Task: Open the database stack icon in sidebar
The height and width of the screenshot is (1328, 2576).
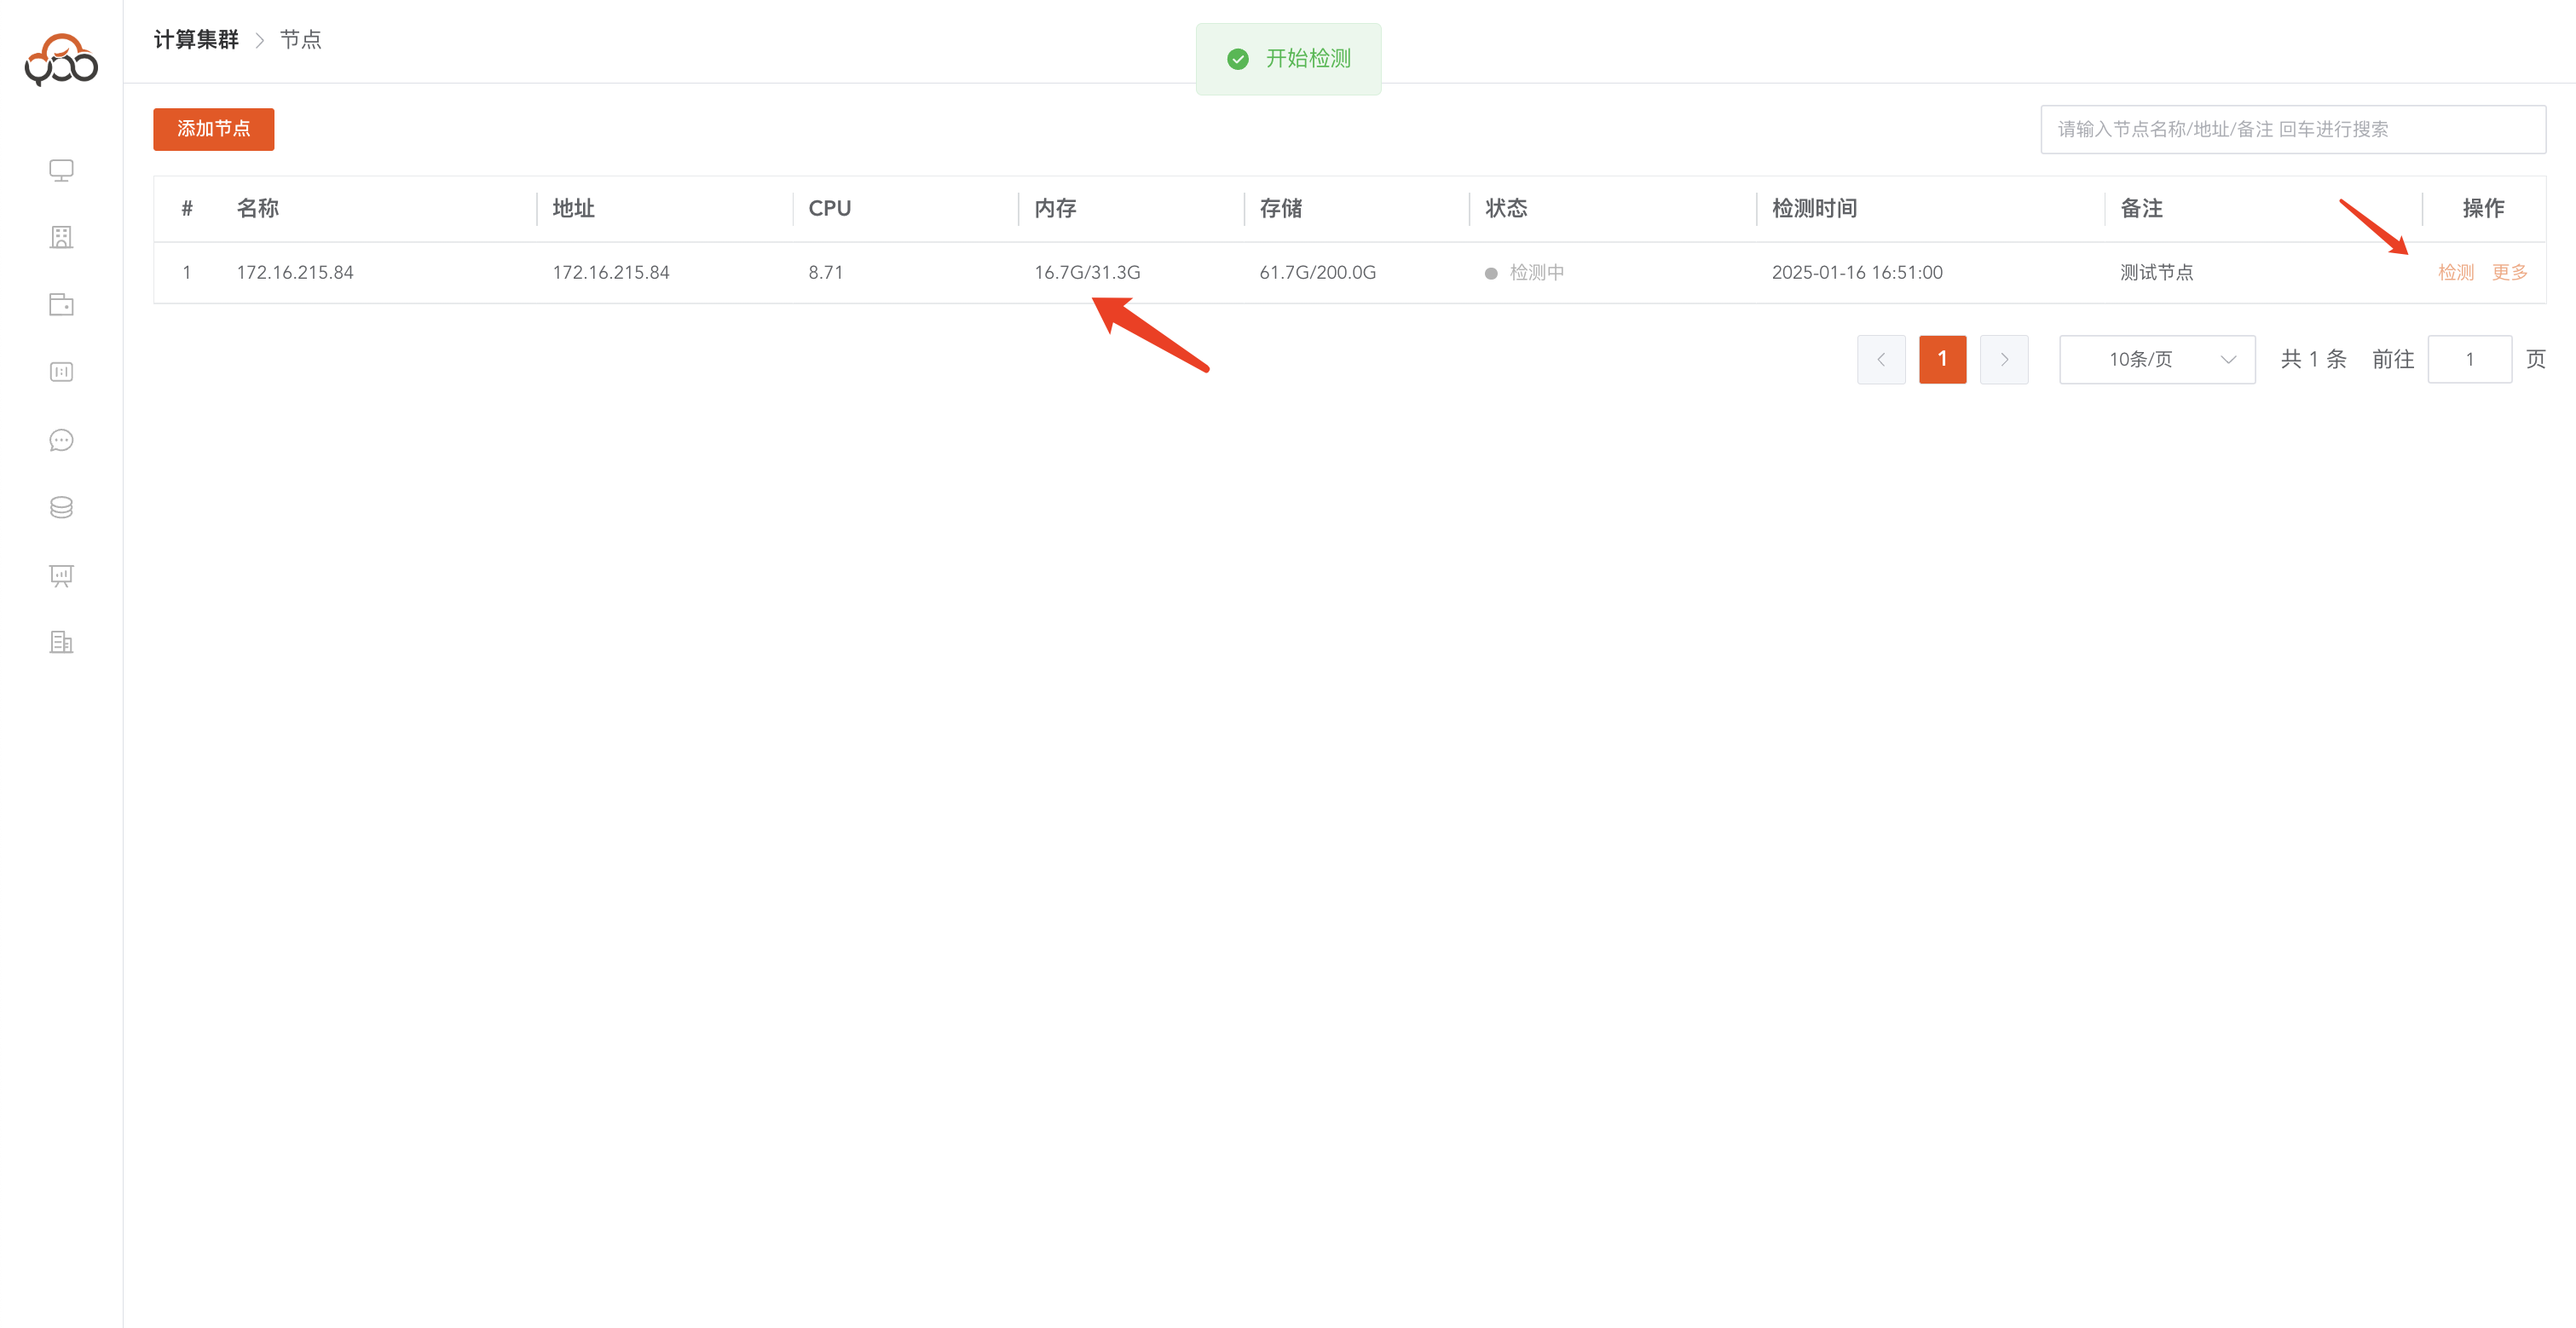Action: click(61, 507)
